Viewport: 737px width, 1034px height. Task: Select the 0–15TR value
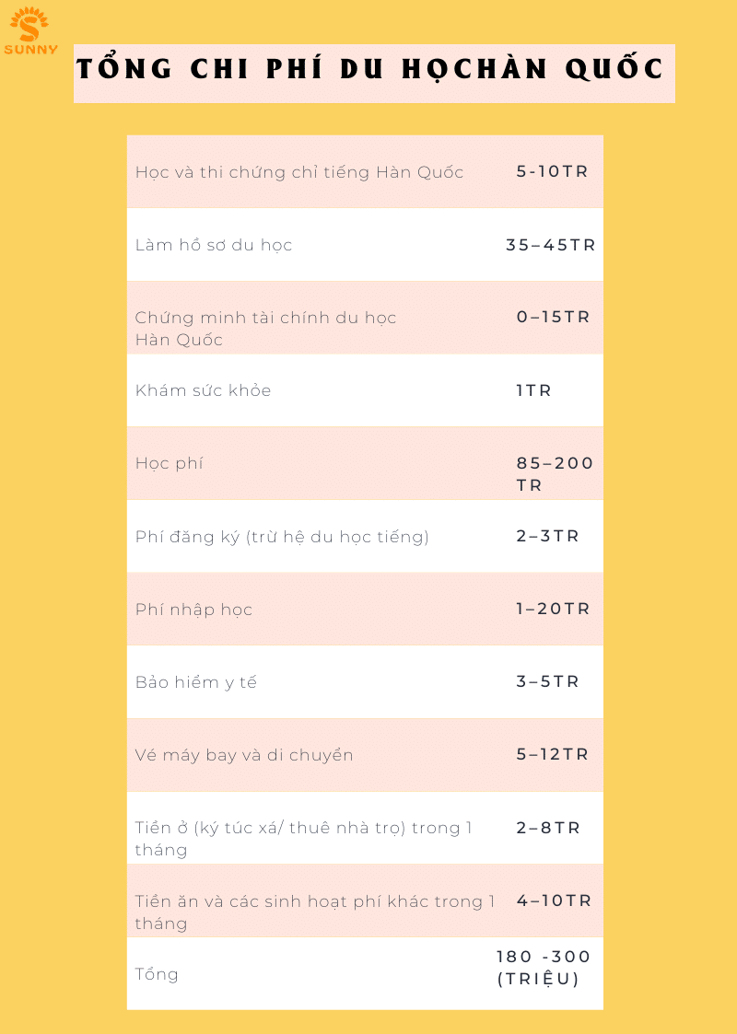pyautogui.click(x=553, y=317)
